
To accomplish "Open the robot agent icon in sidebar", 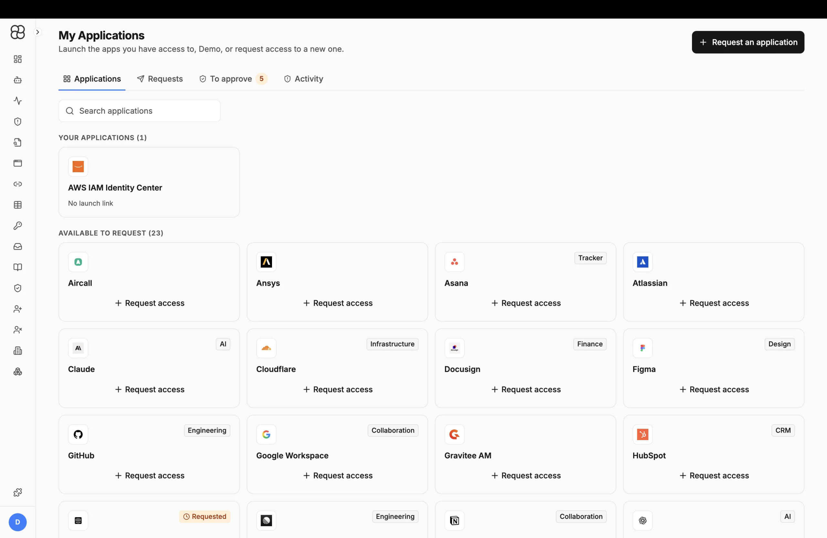I will click(x=18, y=80).
